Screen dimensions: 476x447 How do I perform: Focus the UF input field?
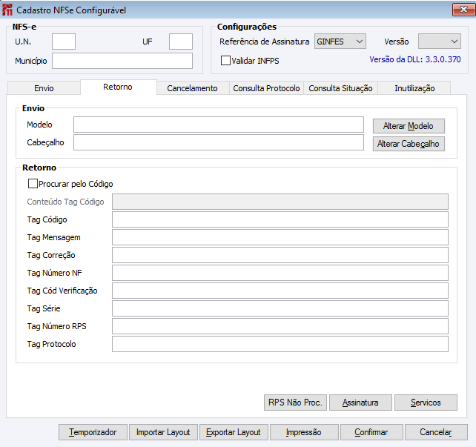tap(181, 42)
